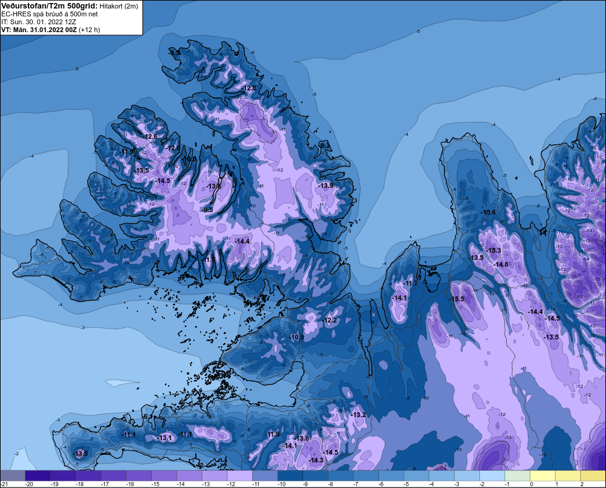606x488 pixels.
Task: Click the -21 label on the color scale
Action: (4, 484)
